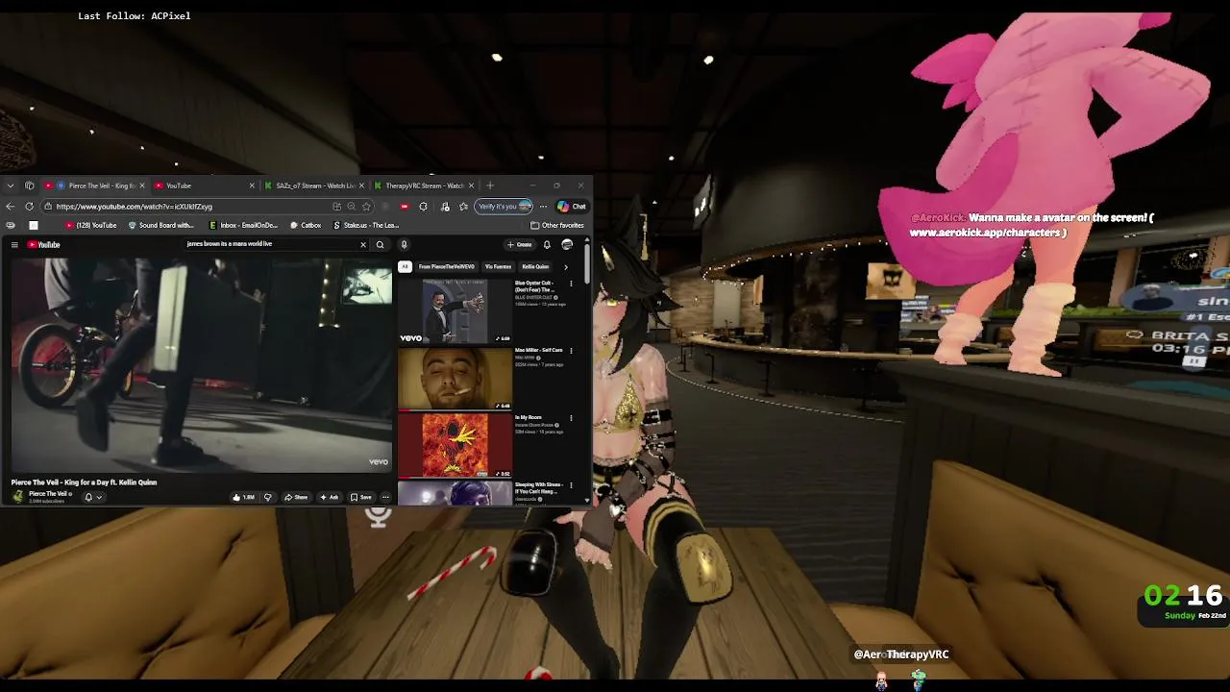
Task: Open the browser tab actions stack icon
Action: [30, 185]
